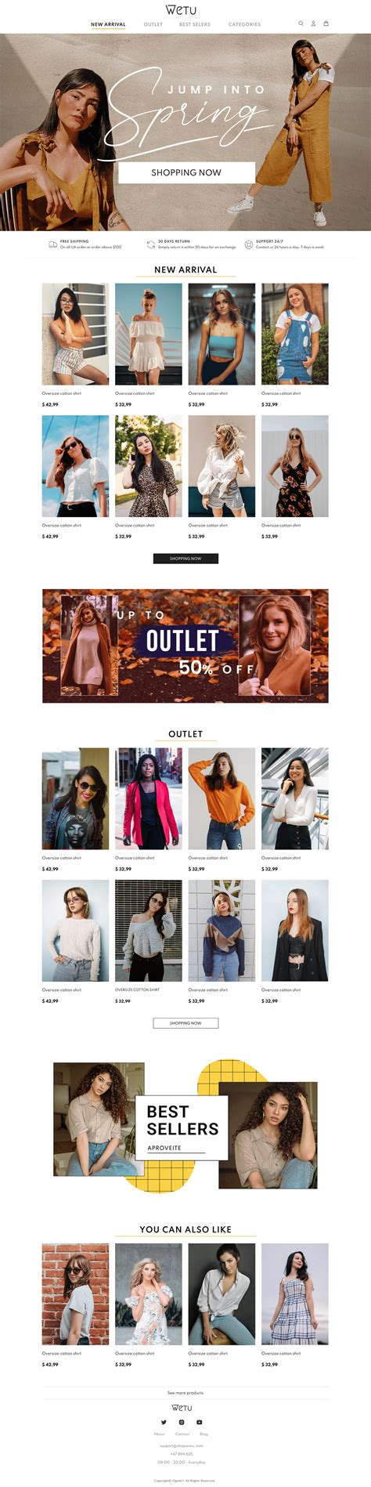Open the Best Selers menu item
The height and width of the screenshot is (1487, 371).
point(195,24)
